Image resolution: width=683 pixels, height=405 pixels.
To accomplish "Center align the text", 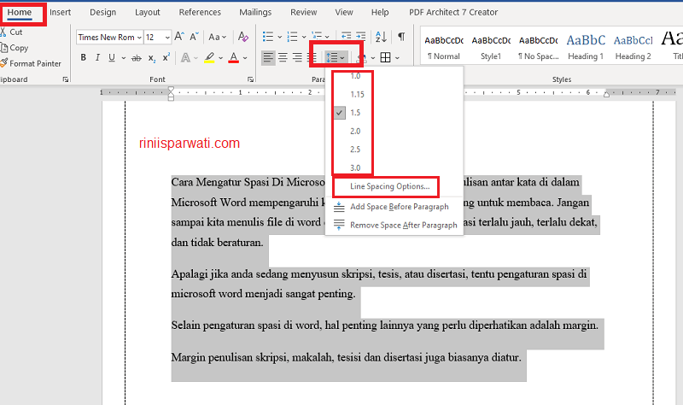I will point(283,57).
